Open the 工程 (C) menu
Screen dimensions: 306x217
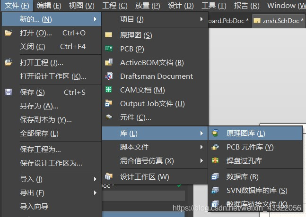pyautogui.click(x=115, y=6)
